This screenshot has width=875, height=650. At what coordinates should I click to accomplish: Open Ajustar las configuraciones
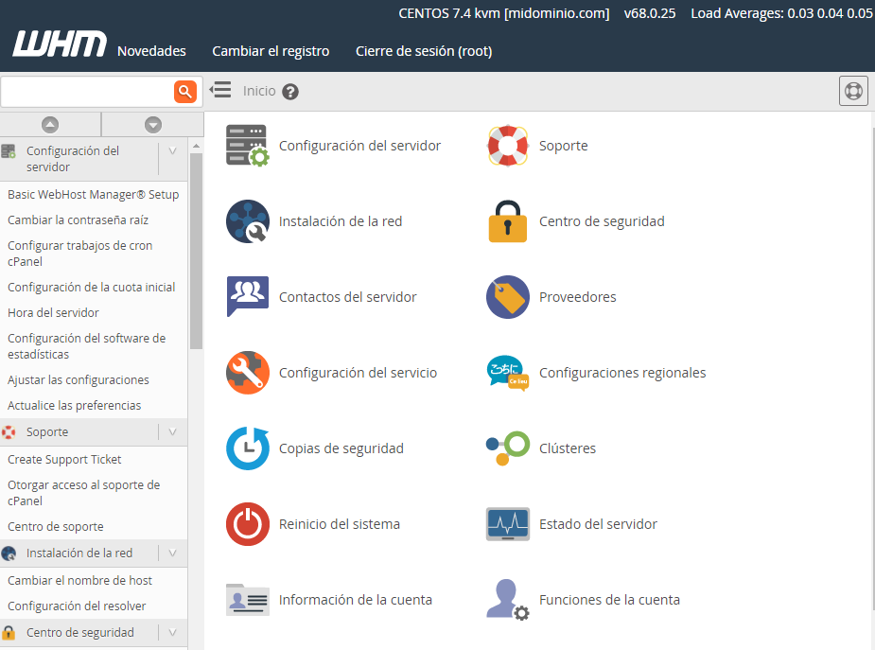coord(79,380)
